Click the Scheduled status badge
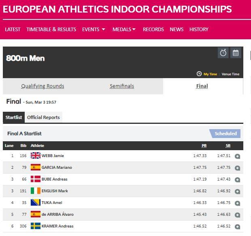 click(225, 134)
